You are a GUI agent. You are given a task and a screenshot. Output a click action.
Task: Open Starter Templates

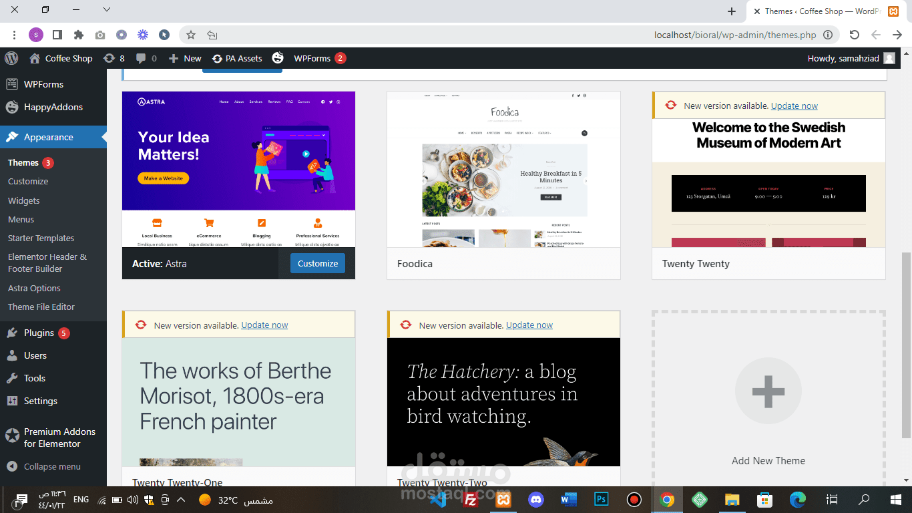[41, 238]
